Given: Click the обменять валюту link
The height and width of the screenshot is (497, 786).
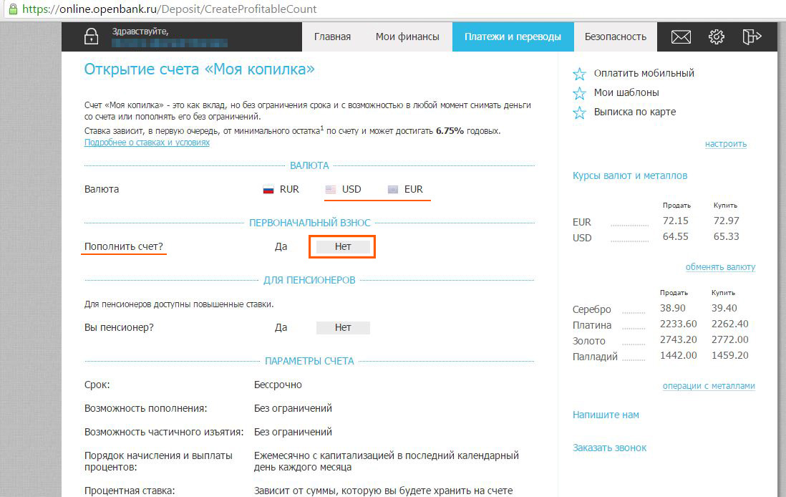Looking at the screenshot, I should point(720,267).
